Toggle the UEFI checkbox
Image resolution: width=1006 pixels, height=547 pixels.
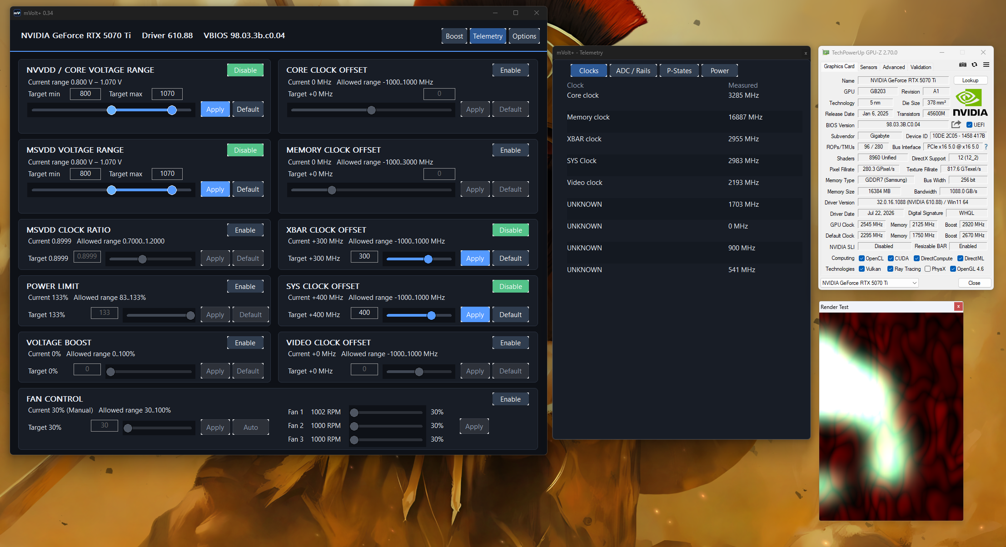pos(969,125)
